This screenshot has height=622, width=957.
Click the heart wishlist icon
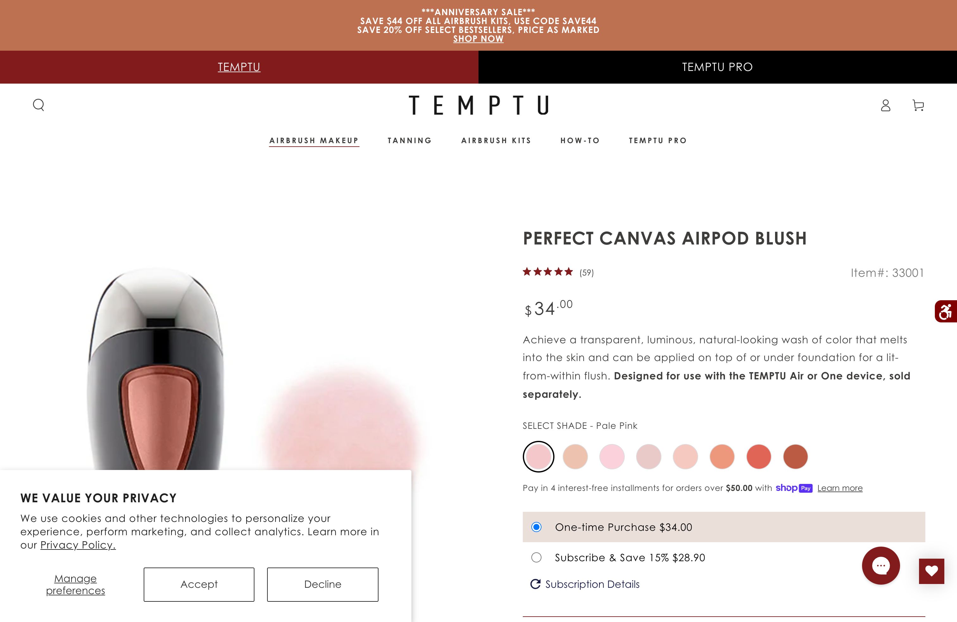pos(932,571)
